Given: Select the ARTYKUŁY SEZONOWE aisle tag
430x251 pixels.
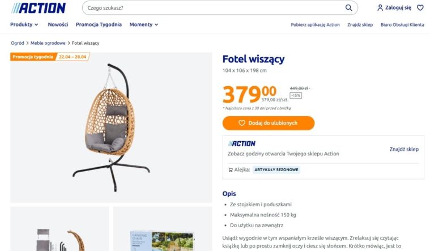Looking at the screenshot, I should (x=276, y=170).
